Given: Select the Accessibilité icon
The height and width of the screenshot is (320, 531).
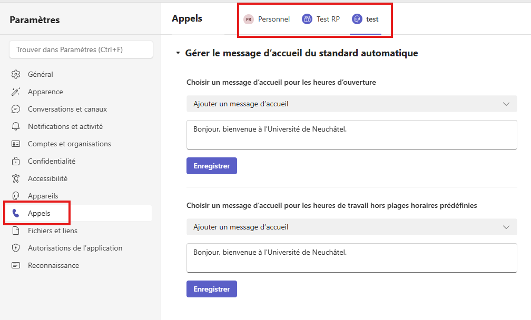Looking at the screenshot, I should (x=16, y=178).
